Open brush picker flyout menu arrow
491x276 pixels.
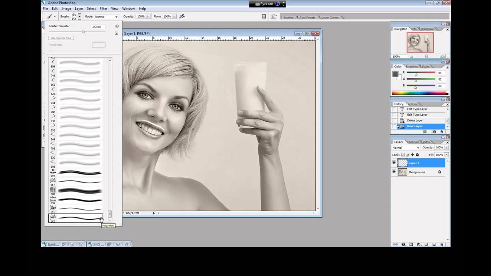(117, 26)
